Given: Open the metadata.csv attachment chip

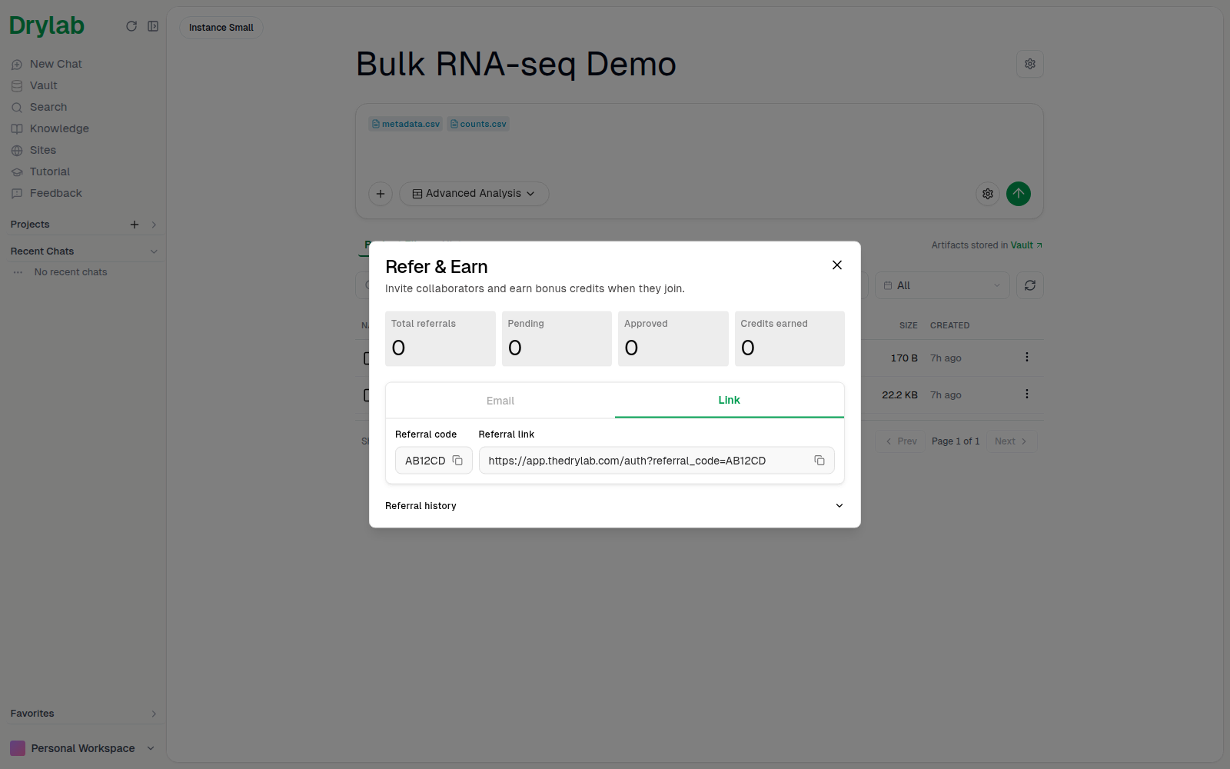Looking at the screenshot, I should (x=406, y=124).
